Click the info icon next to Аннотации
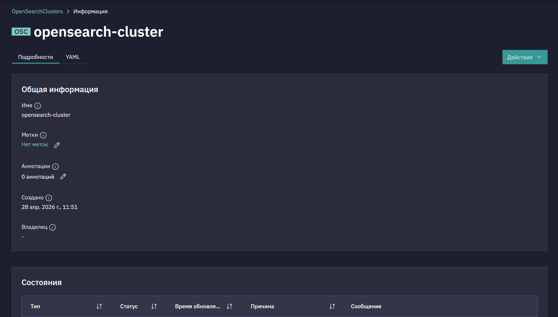 click(x=55, y=166)
